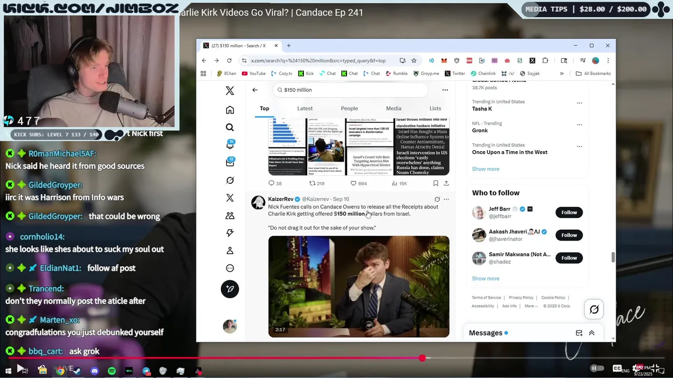
Task: Follow Samir Makwana
Action: pos(569,258)
